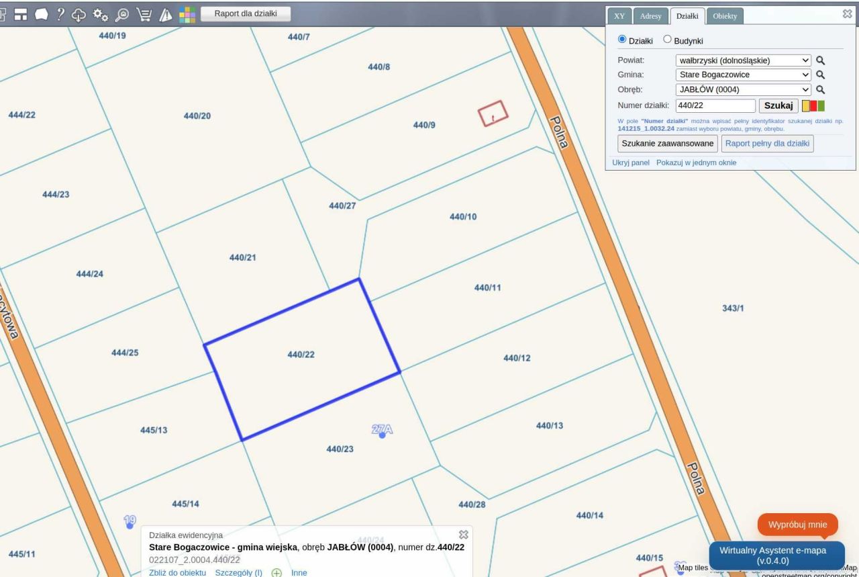Click the Zbliż do obiektu link

177,573
